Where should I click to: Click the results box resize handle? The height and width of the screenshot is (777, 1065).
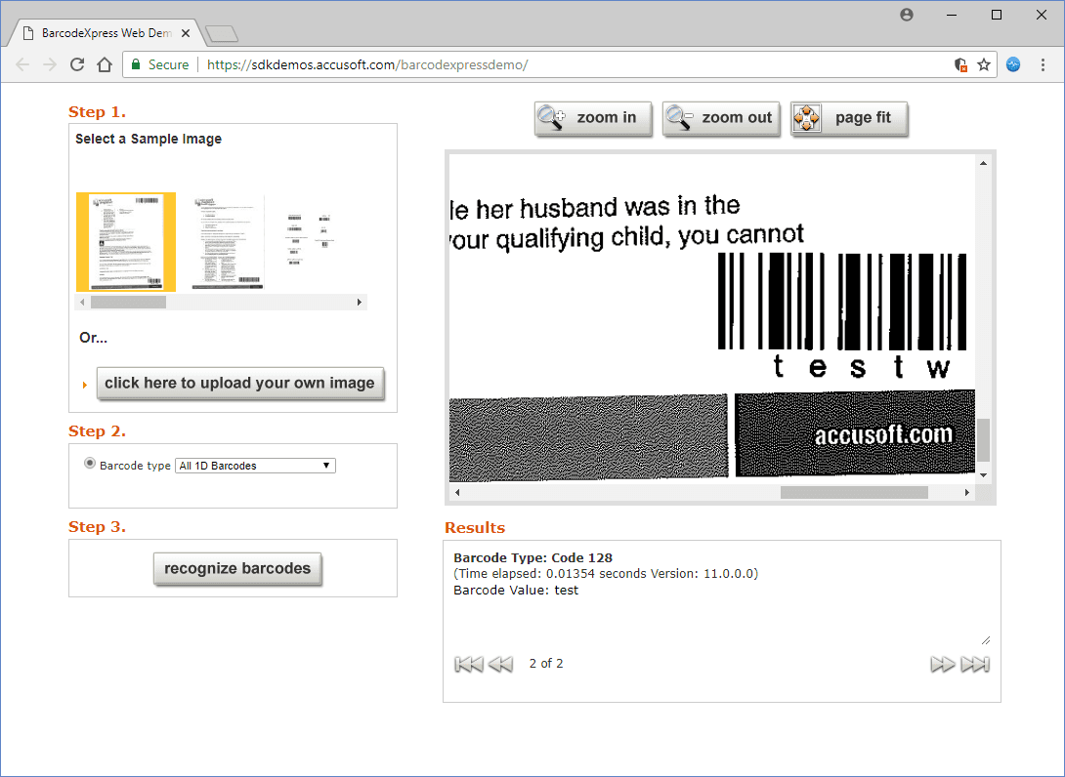coord(986,640)
